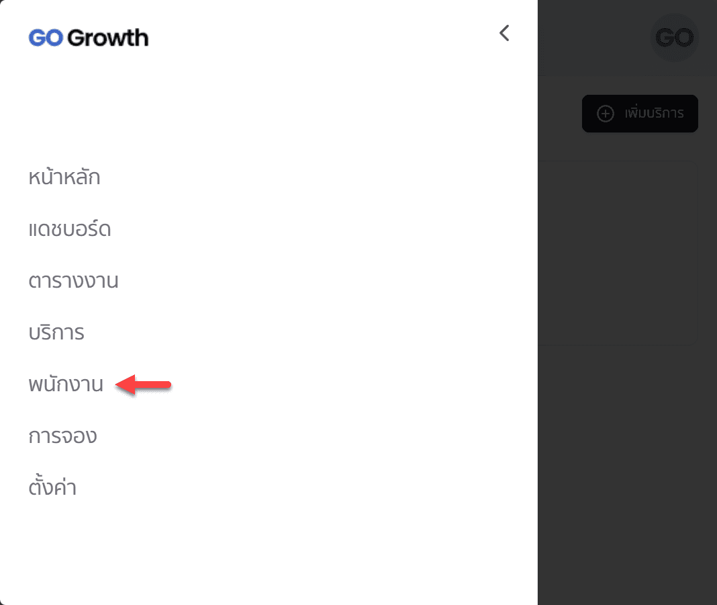Click the black Growth word in logo
717x605 pixels.
pos(108,38)
